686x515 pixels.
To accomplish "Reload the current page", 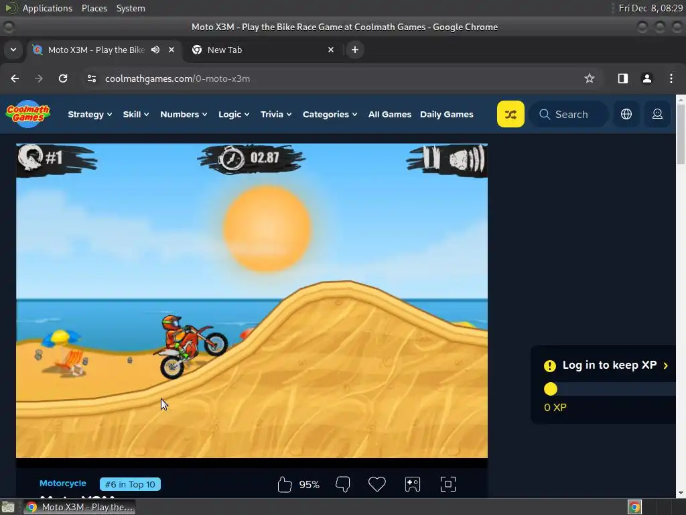I will [63, 78].
